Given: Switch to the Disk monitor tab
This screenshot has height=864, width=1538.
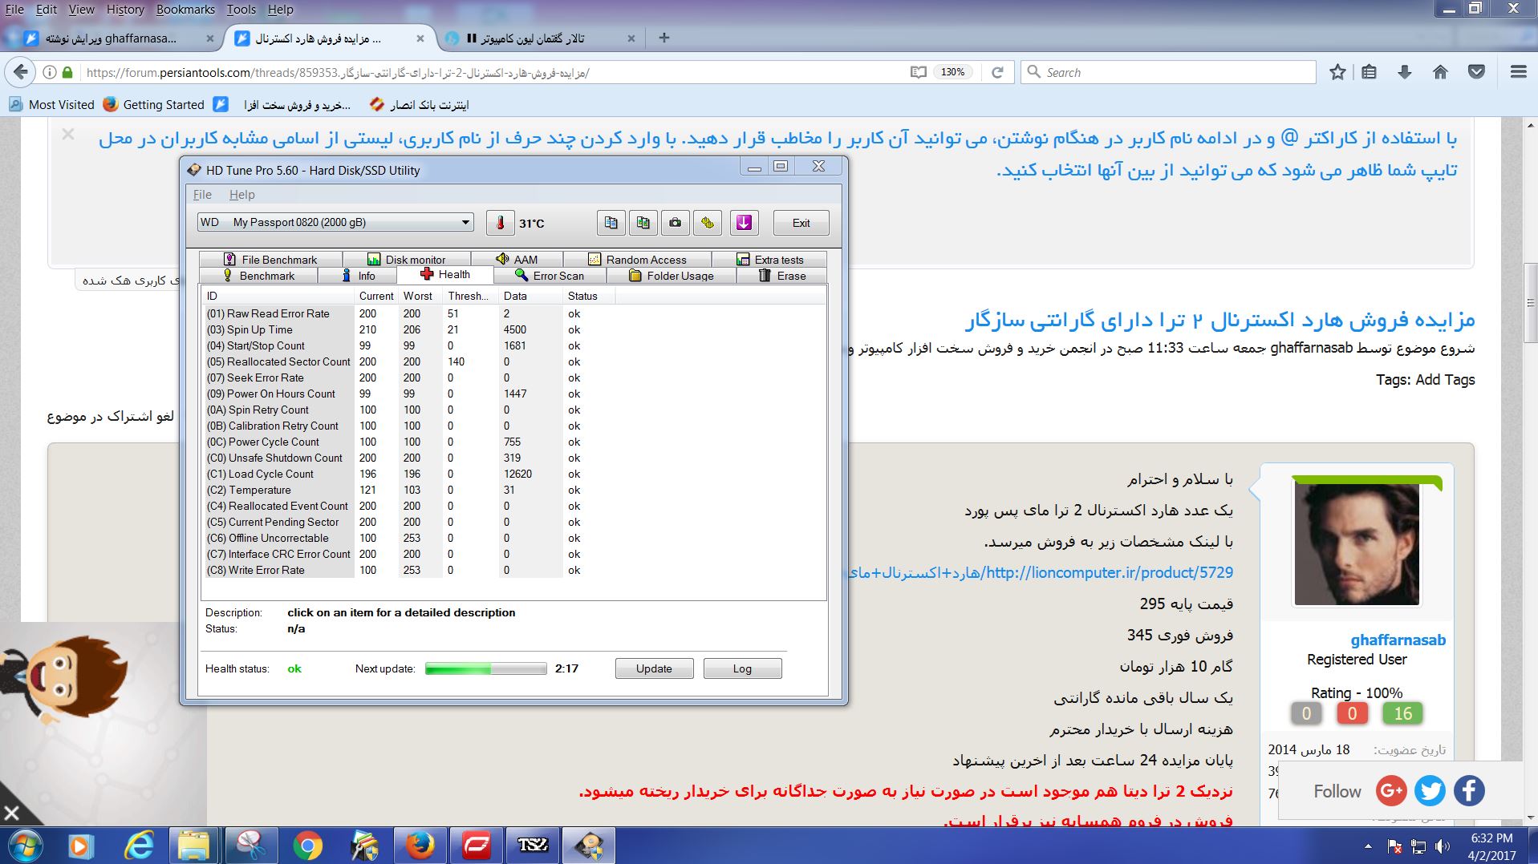Looking at the screenshot, I should pyautogui.click(x=407, y=260).
